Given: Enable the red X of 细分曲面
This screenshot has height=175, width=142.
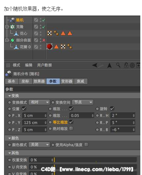Looking at the screenshot, I should click(44, 40).
